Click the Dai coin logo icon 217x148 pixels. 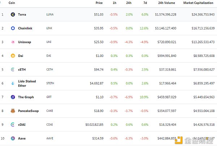point(13,56)
